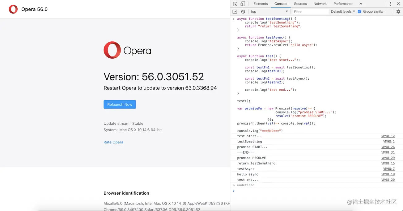The width and height of the screenshot is (403, 211).
Task: Toggle the Group similar checkbox
Action: click(x=359, y=11)
